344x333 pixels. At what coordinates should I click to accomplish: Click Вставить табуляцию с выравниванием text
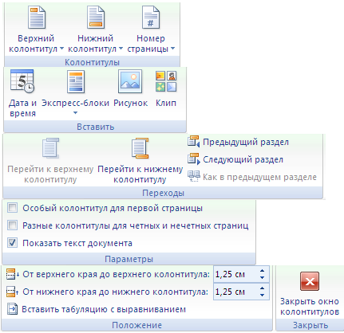[104, 309]
